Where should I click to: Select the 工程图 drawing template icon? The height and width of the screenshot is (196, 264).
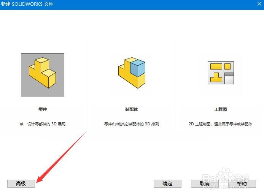[x=221, y=73]
